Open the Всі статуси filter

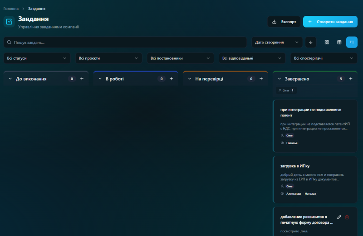click(37, 58)
